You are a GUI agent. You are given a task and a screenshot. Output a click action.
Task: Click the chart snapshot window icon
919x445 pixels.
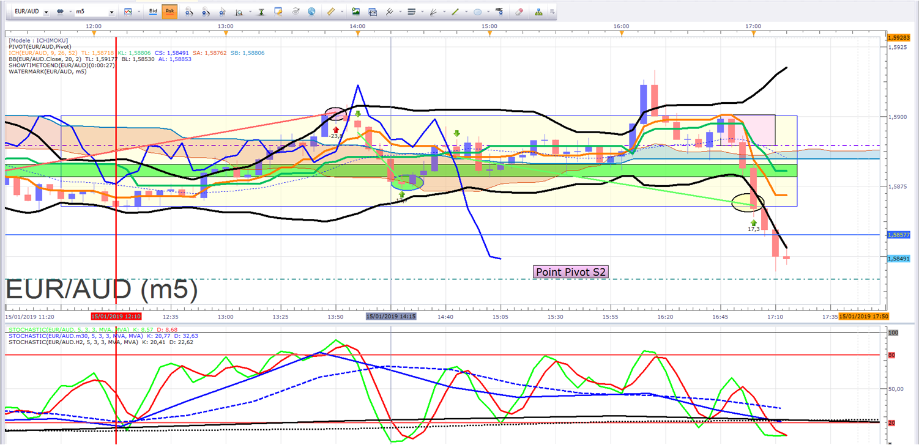[x=372, y=12]
